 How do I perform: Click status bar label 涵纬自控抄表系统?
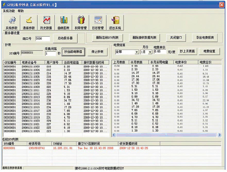(x=12, y=168)
